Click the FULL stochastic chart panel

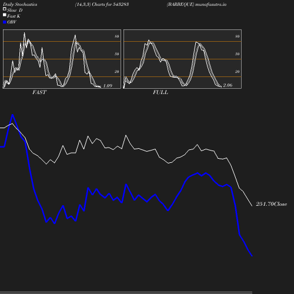[182, 59]
